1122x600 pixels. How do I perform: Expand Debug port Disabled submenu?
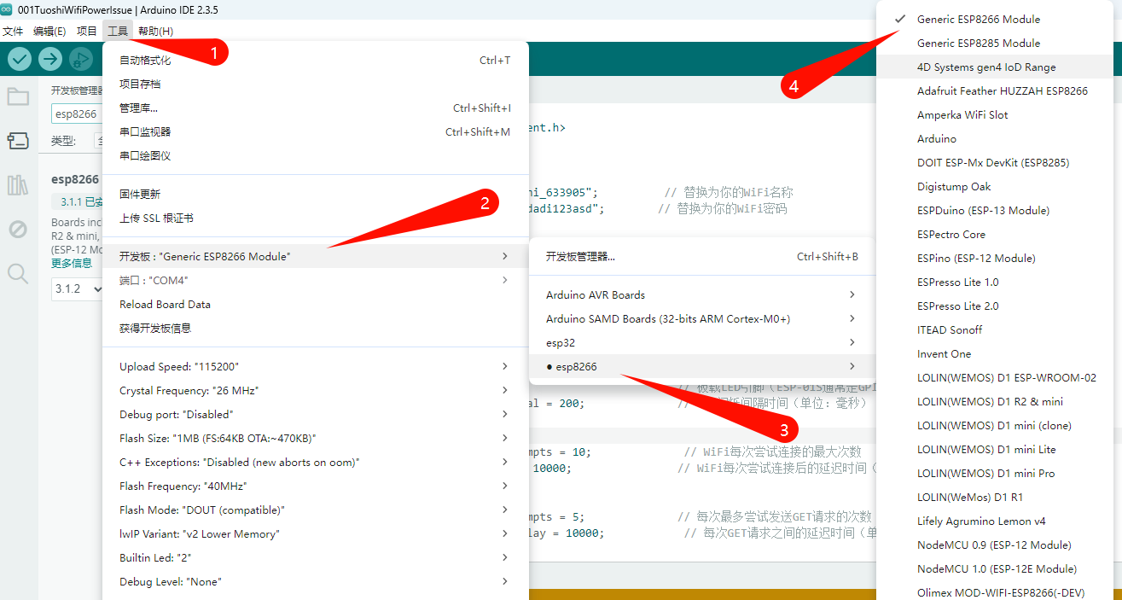tap(316, 415)
